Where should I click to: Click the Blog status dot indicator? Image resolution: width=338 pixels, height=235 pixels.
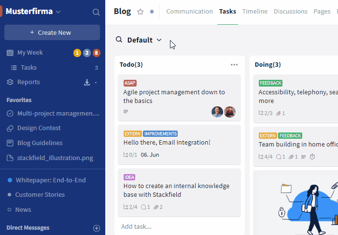click(x=152, y=12)
